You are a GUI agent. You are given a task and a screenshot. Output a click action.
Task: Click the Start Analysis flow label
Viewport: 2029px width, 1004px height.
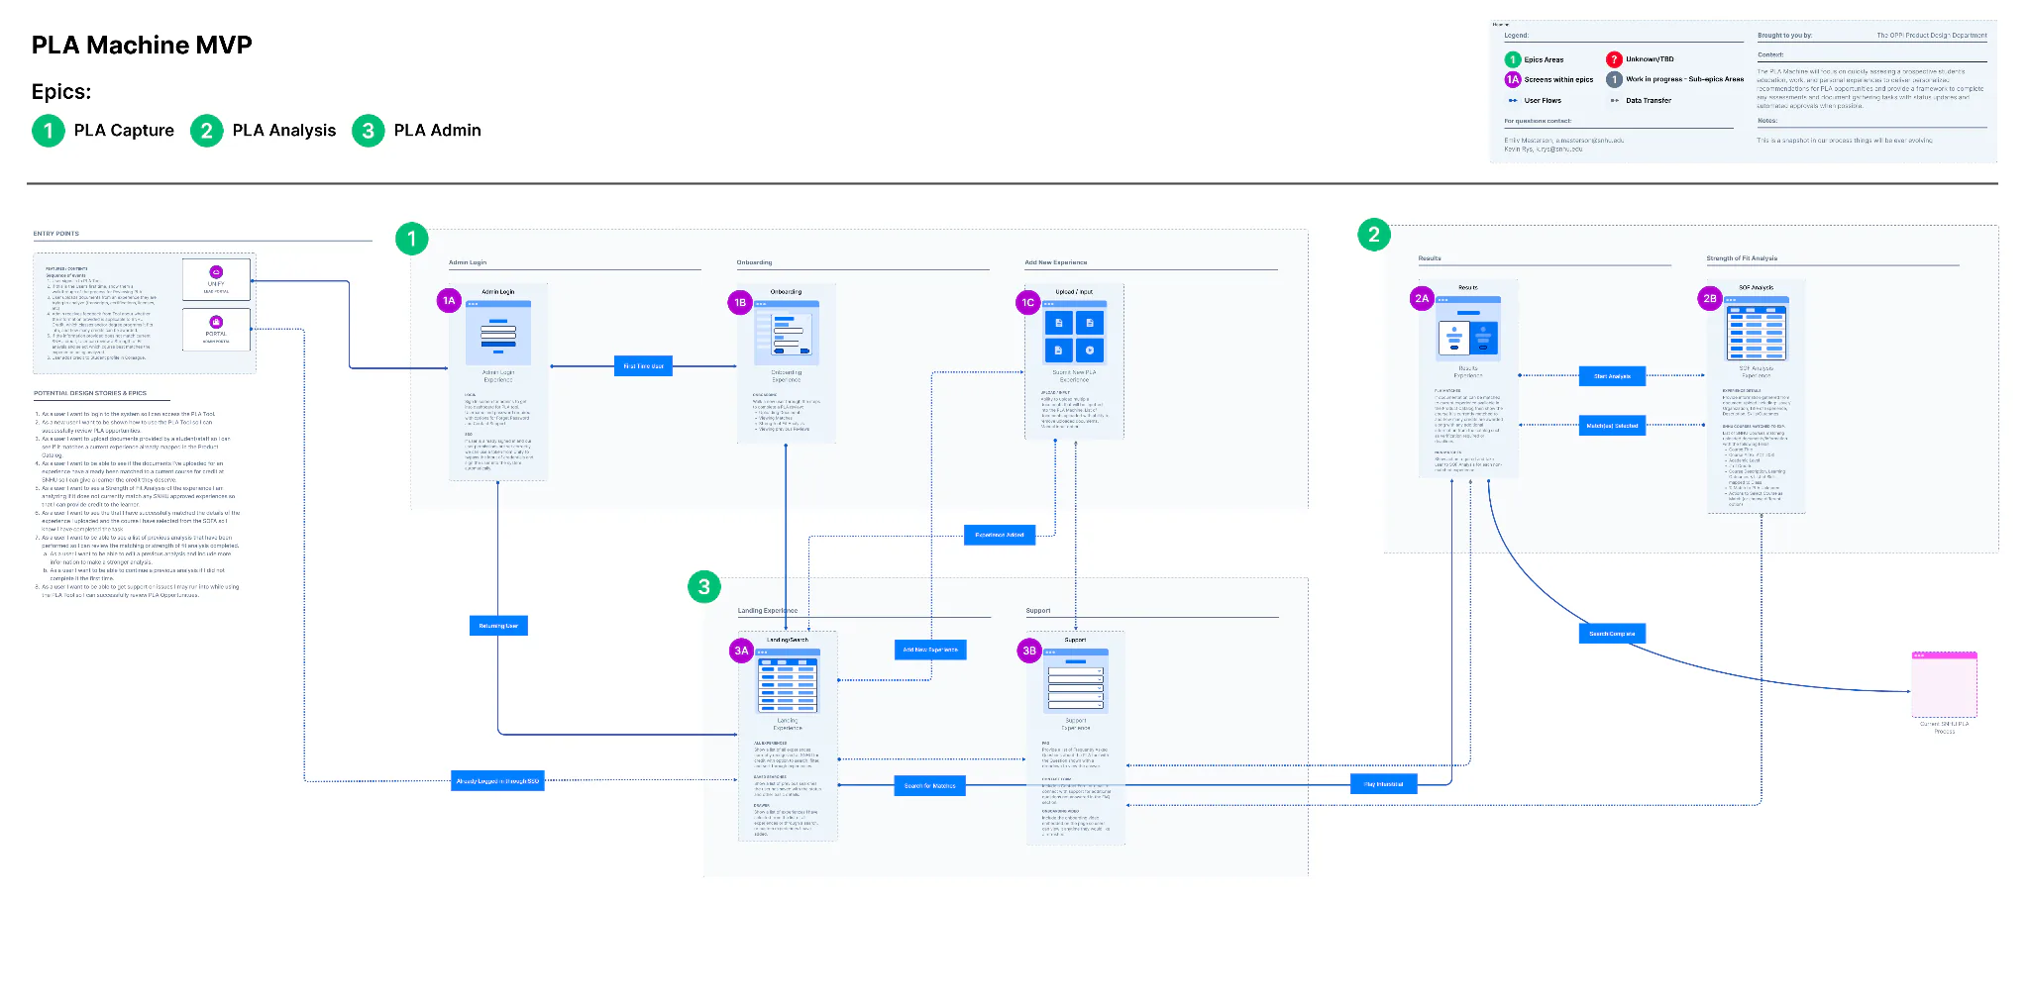pyautogui.click(x=1612, y=376)
